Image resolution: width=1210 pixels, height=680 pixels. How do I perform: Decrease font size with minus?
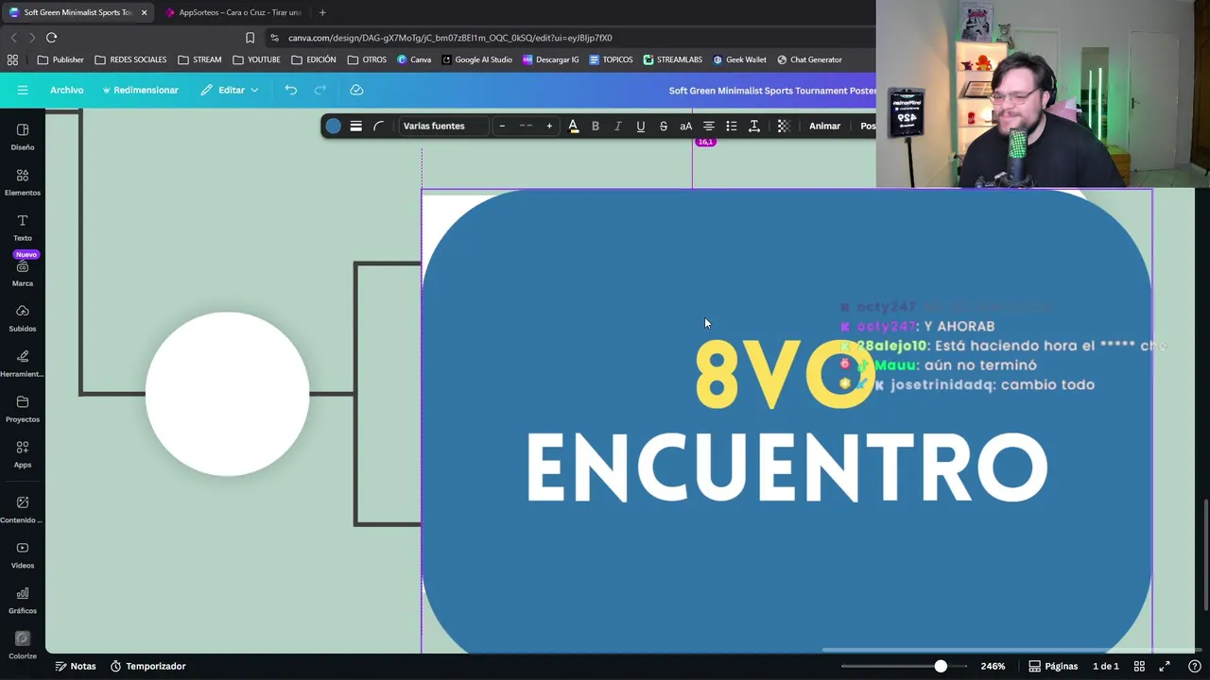(x=502, y=126)
